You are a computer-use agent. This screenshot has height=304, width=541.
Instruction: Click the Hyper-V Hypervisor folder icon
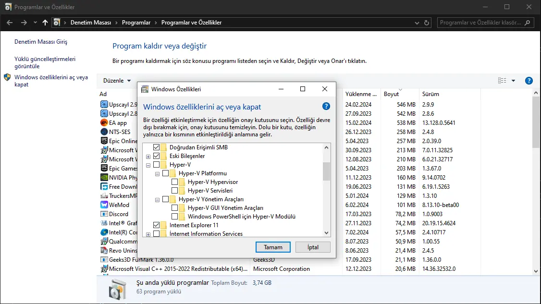click(182, 182)
